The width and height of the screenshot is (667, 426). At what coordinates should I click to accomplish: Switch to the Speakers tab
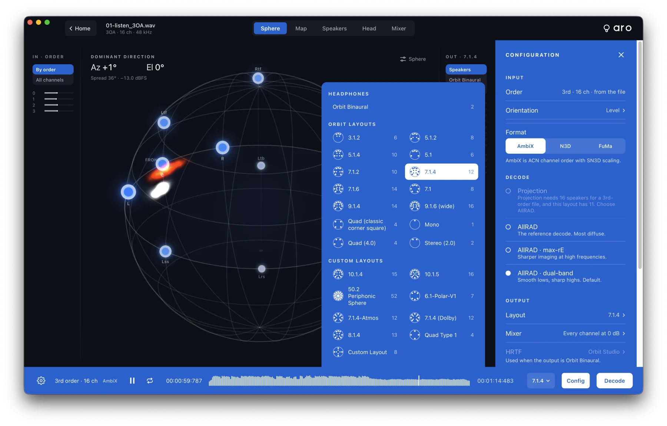tap(334, 28)
